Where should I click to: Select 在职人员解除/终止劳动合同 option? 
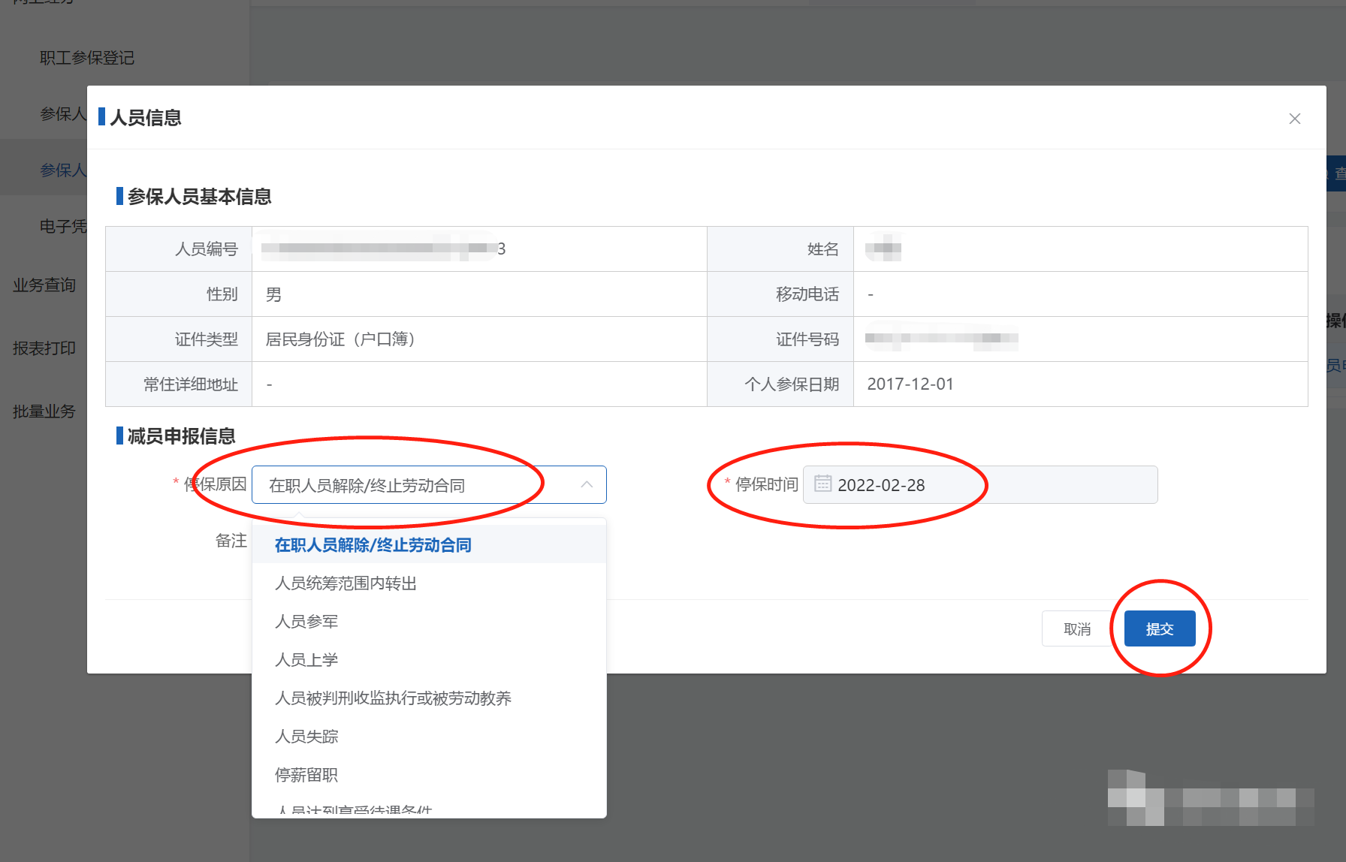(373, 545)
